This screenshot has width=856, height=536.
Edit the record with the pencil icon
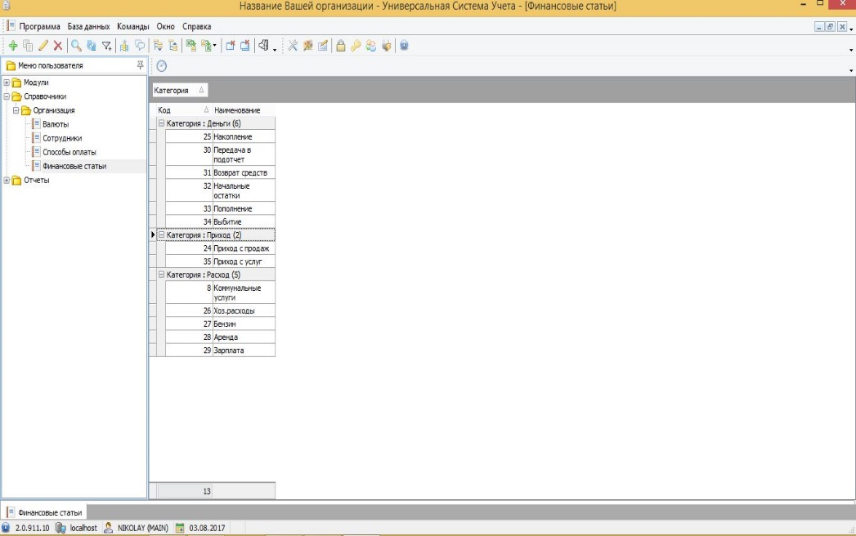click(43, 46)
